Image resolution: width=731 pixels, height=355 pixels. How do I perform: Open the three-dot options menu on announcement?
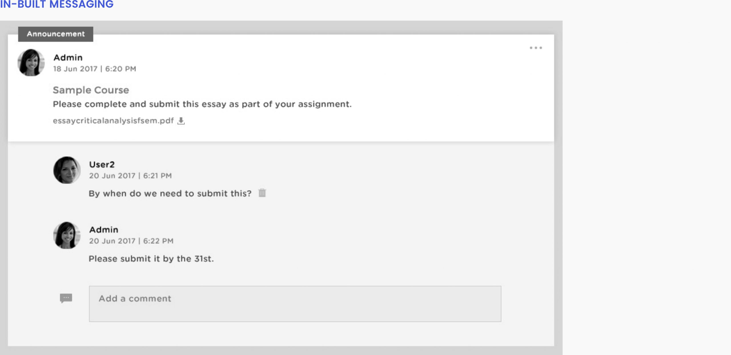tap(536, 48)
